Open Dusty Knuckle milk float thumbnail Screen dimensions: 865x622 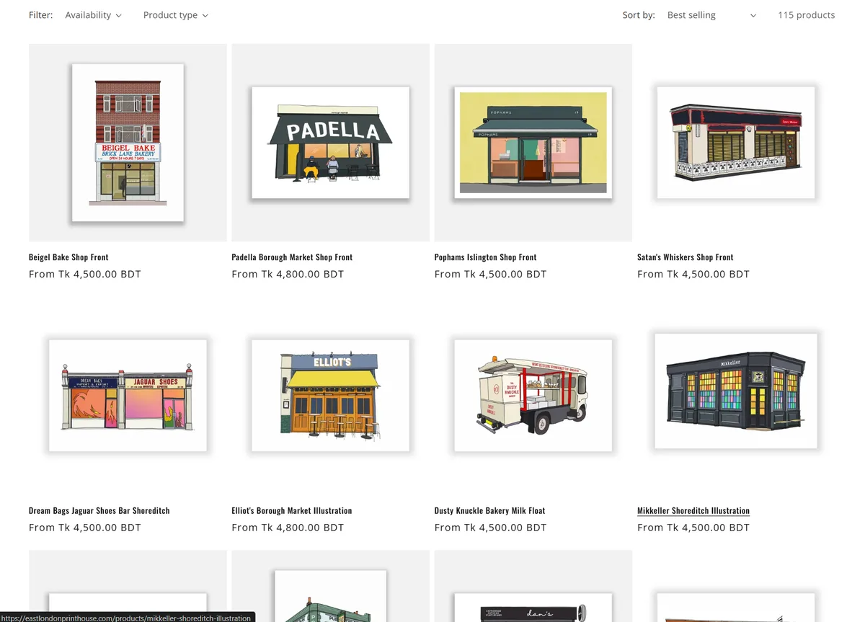point(533,396)
